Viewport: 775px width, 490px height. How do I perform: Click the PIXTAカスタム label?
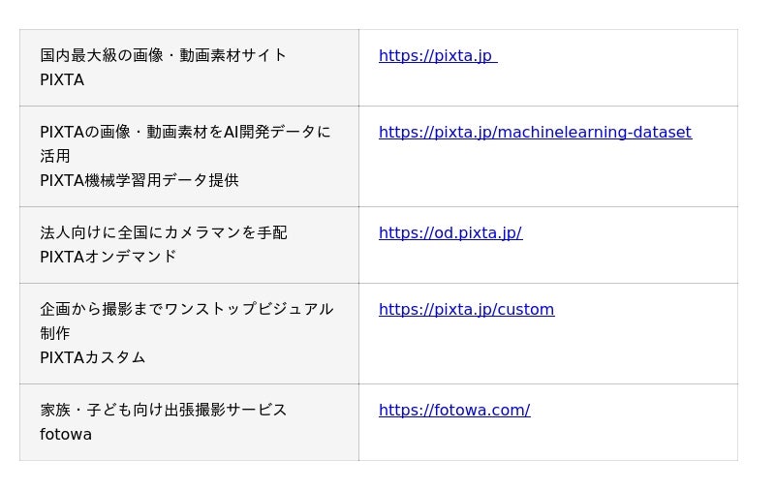coord(93,358)
